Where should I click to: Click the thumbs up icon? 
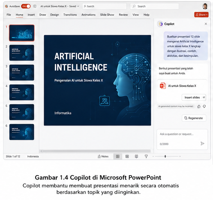(199, 106)
